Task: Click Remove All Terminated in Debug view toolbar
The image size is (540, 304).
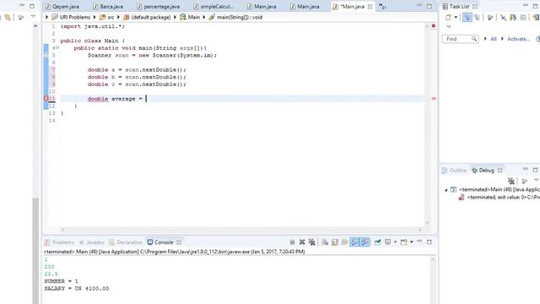Action: [511, 181]
